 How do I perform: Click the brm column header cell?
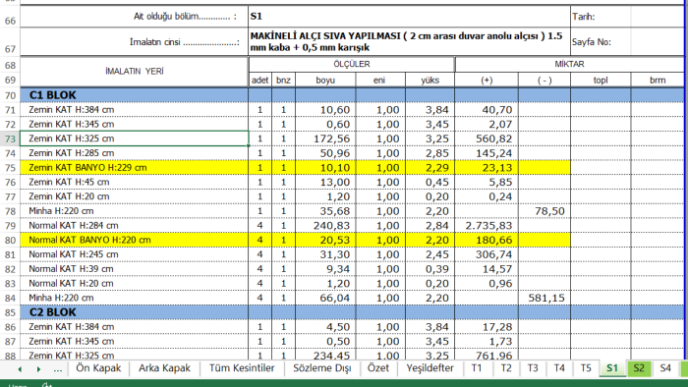pyautogui.click(x=658, y=80)
